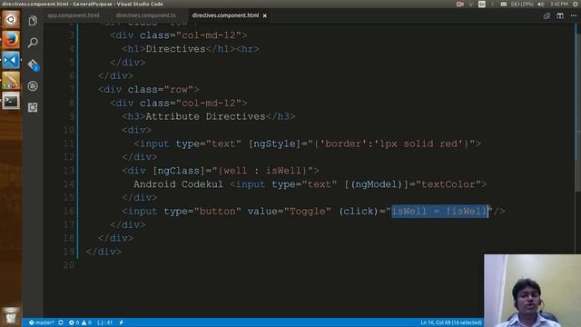This screenshot has width=581, height=327.
Task: Open the Source Control view
Action: click(33, 64)
